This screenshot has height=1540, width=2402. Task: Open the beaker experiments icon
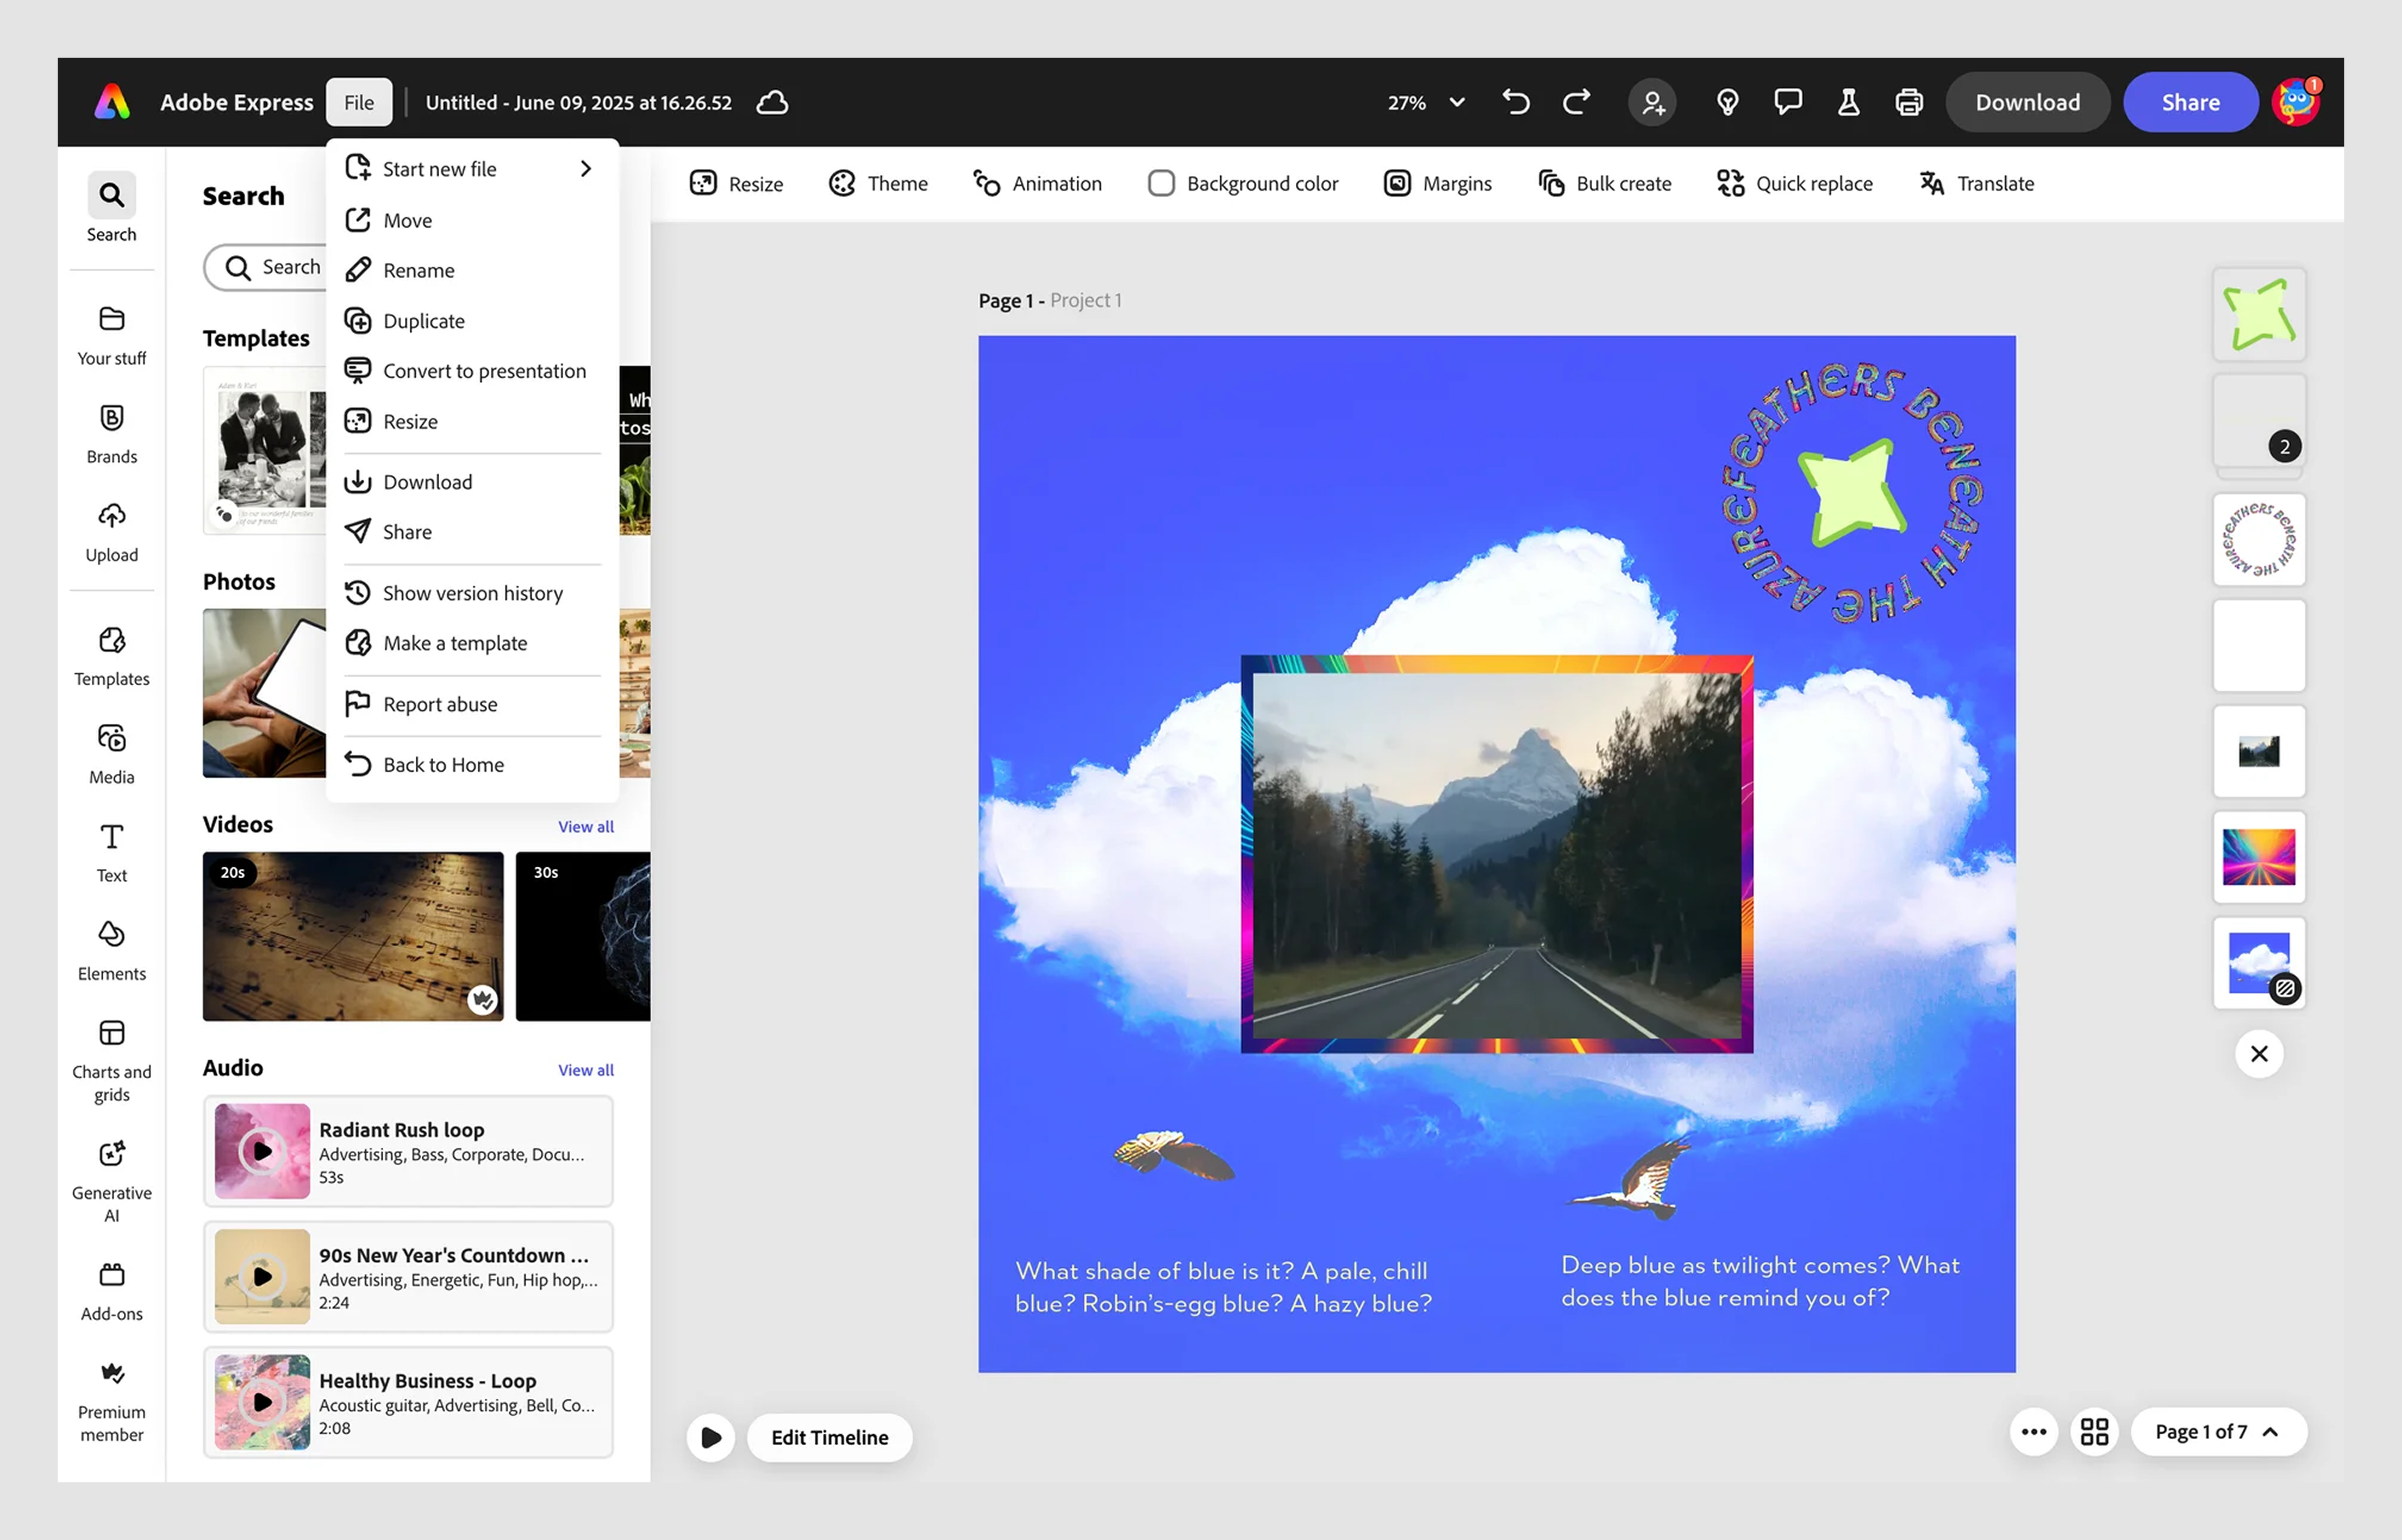(x=1848, y=102)
